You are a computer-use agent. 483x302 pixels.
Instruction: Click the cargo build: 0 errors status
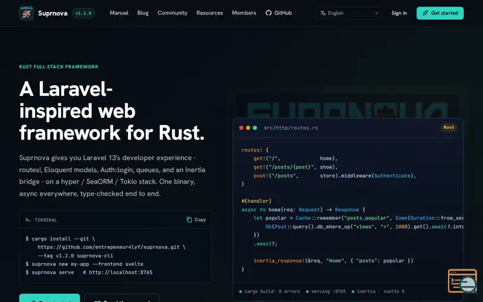tap(269, 291)
